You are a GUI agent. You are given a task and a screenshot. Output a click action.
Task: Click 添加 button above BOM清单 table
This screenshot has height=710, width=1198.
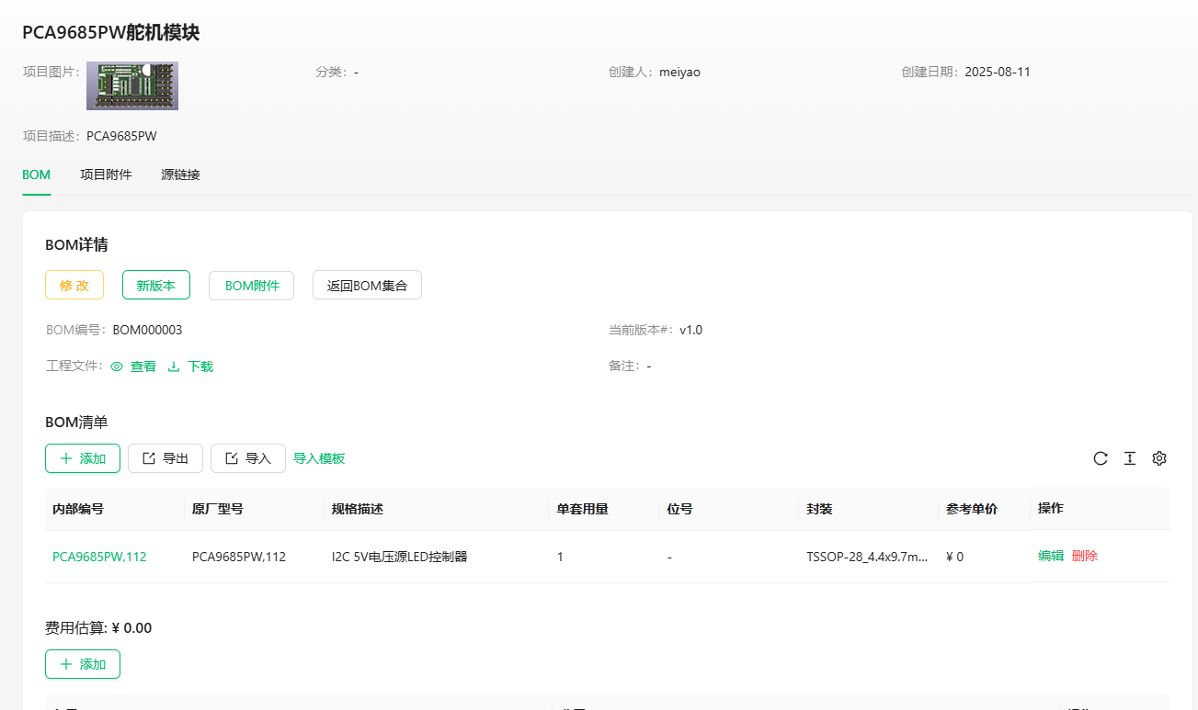point(83,458)
